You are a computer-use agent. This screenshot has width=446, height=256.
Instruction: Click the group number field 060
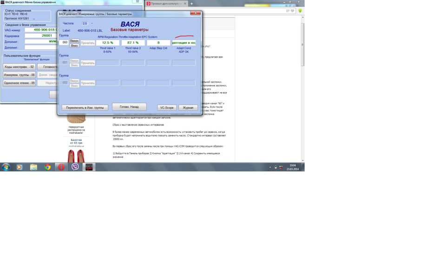tap(64, 42)
